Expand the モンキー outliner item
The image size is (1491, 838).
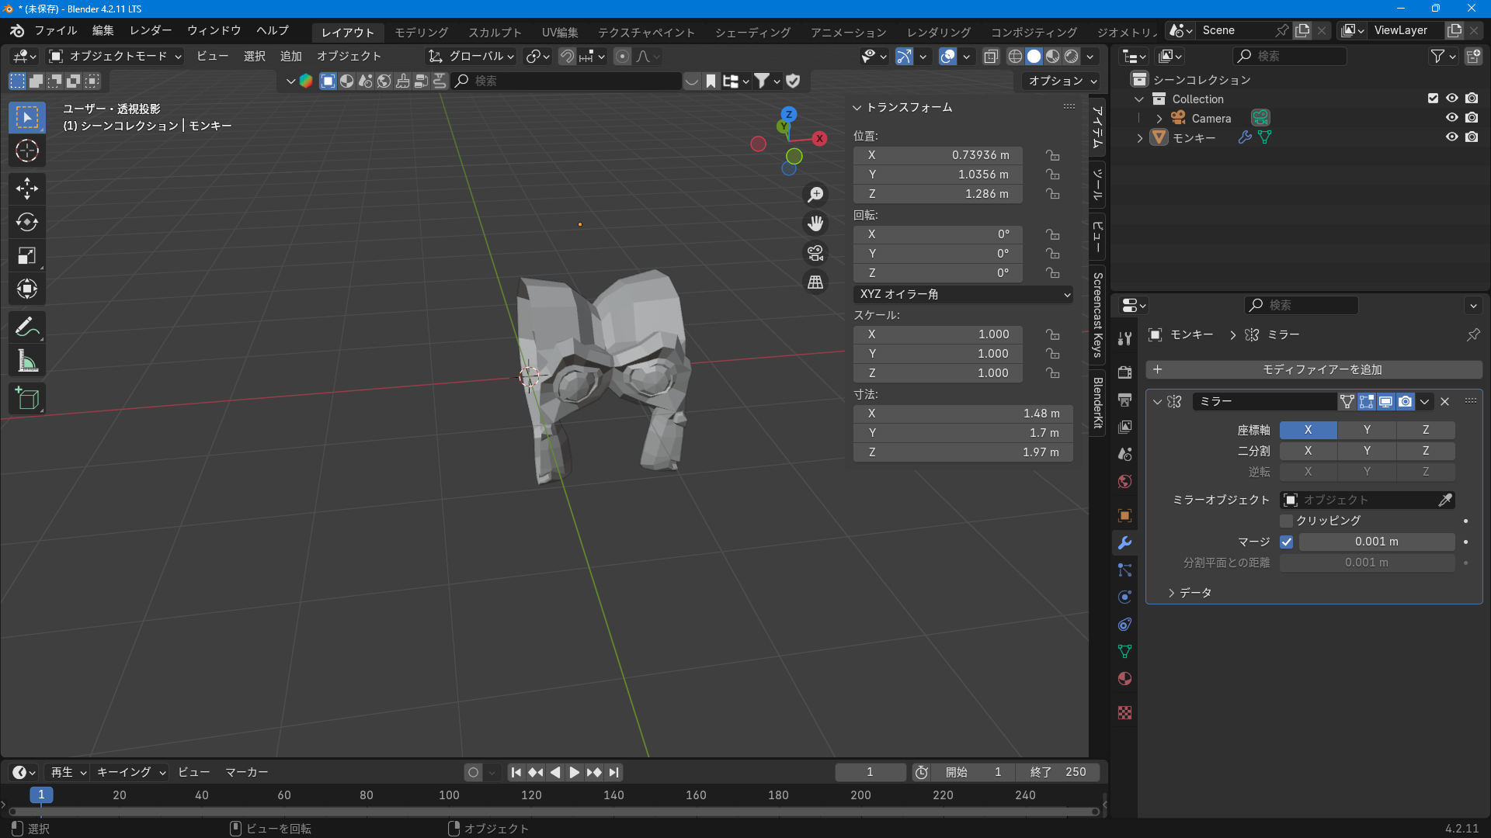click(1139, 137)
